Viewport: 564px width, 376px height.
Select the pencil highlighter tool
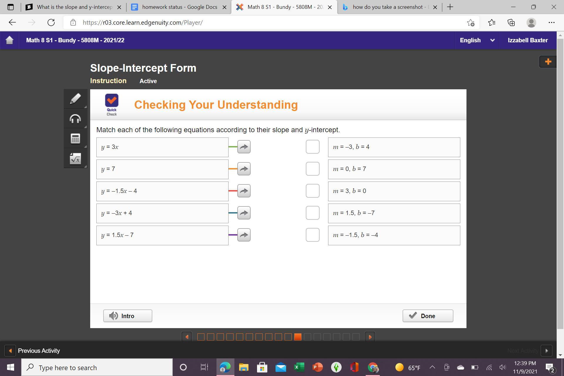[75, 99]
